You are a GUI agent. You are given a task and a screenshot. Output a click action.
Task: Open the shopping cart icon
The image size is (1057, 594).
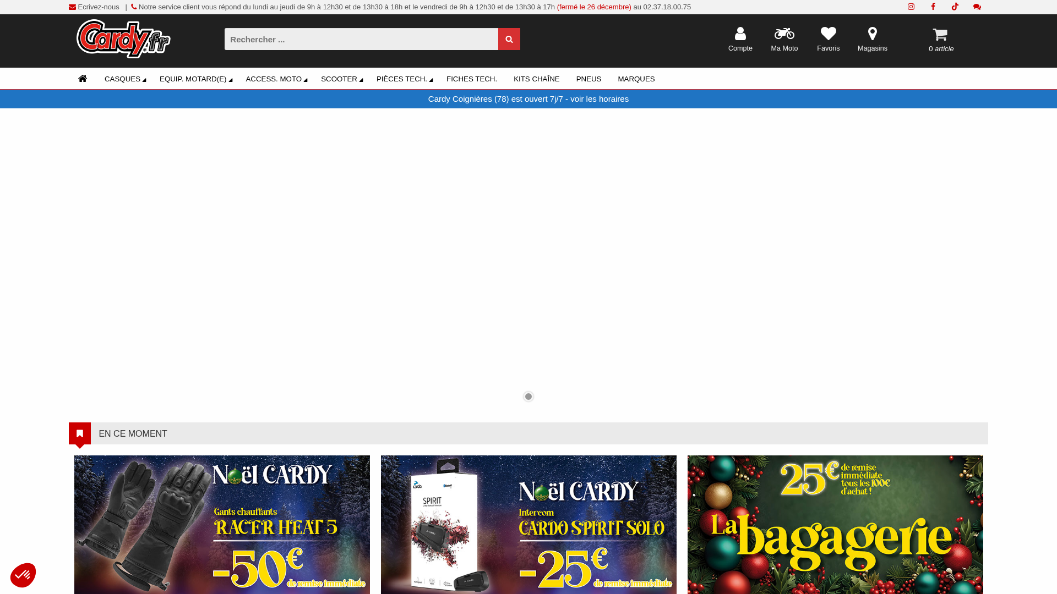point(940,34)
